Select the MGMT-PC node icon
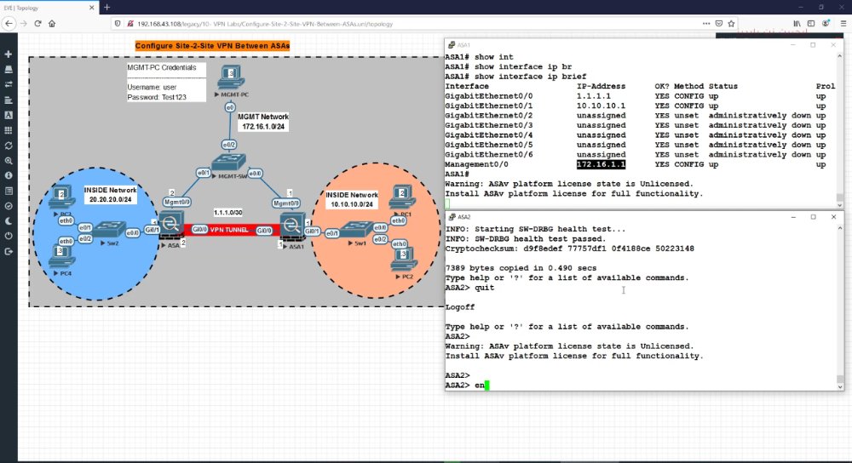The image size is (852, 463). point(231,77)
